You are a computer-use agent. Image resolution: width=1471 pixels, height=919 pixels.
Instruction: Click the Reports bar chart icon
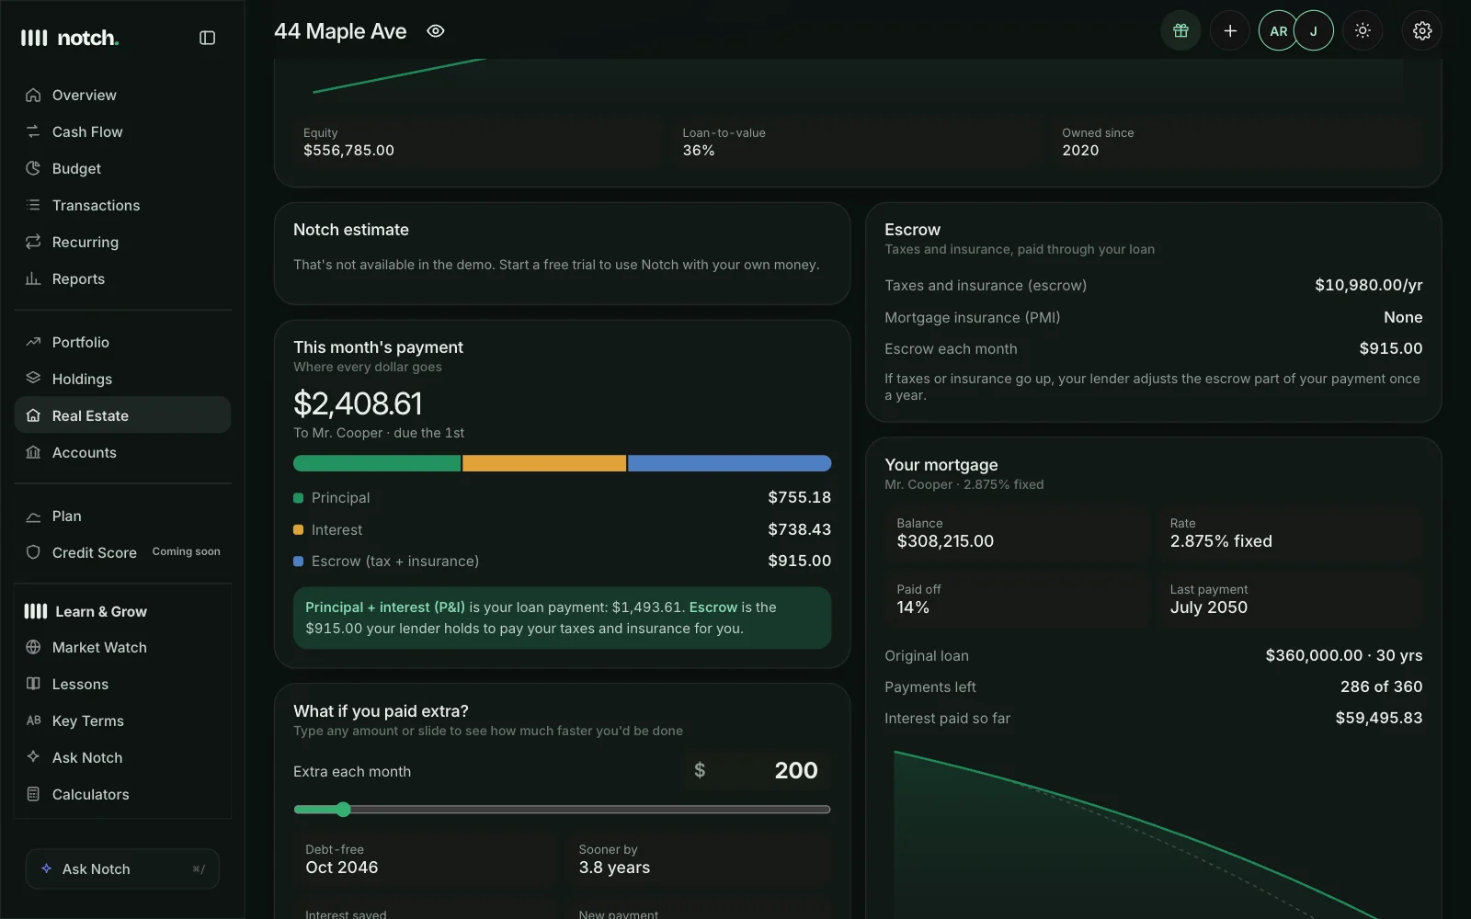coord(33,278)
